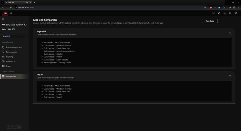Screen dimensions: 241x131
Task: Open Power settings page
Action: pyautogui.click(x=8, y=66)
